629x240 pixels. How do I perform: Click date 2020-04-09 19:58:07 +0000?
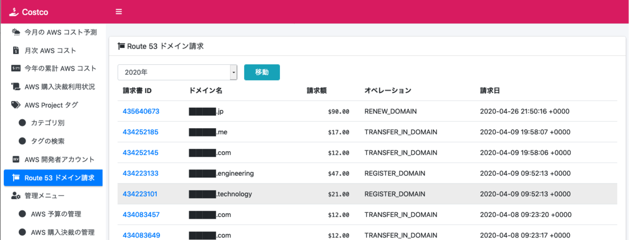(x=525, y=132)
